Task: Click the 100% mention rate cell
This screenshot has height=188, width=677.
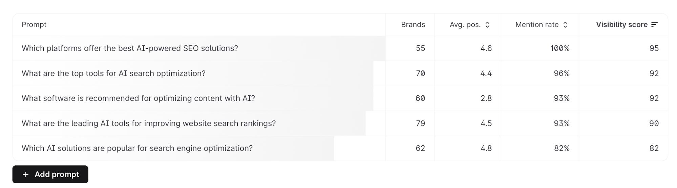Action: (559, 48)
